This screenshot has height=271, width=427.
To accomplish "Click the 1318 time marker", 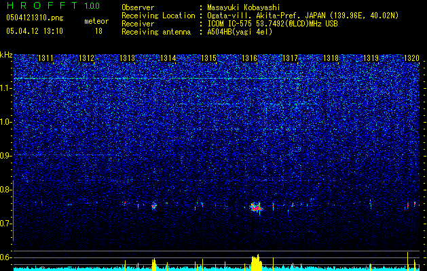I will 331,58.
